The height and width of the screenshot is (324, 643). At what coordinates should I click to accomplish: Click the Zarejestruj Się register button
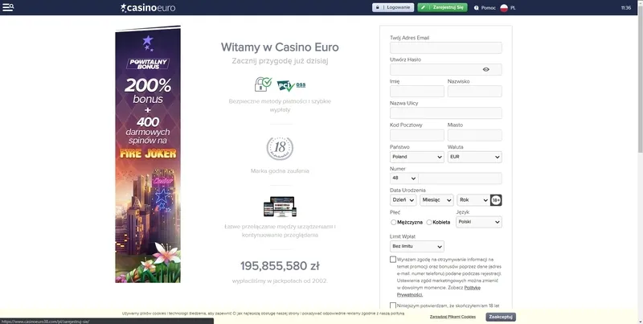[443, 7]
